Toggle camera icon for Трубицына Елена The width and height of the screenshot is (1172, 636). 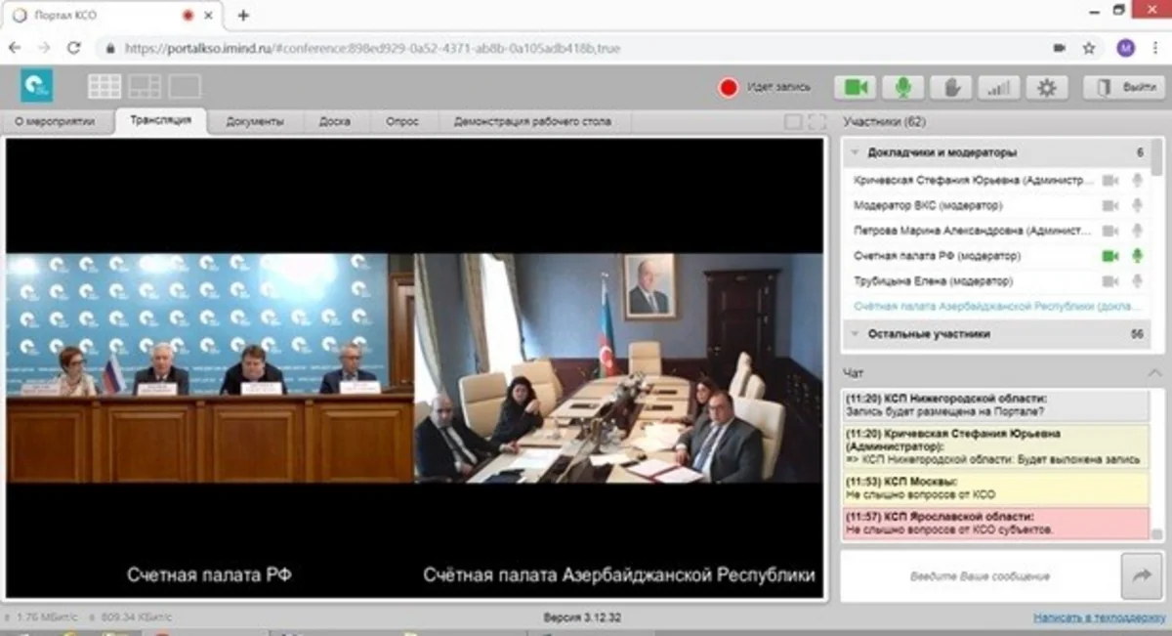pos(1109,281)
